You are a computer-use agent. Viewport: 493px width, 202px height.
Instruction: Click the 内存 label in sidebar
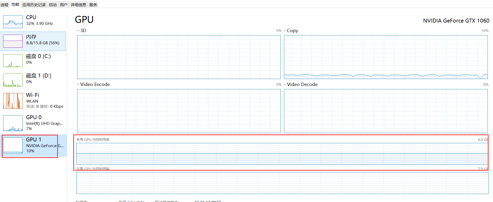(x=31, y=37)
